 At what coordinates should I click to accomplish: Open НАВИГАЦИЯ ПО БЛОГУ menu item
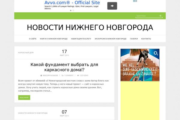point(81,39)
